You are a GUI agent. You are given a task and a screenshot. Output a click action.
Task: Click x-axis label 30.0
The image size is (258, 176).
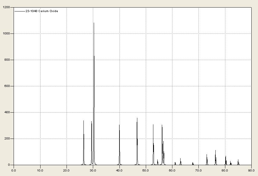pyautogui.click(x=93, y=171)
